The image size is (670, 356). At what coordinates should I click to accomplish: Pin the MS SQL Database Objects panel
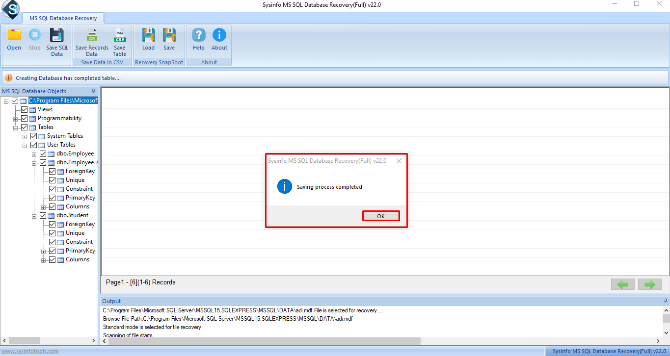pos(94,91)
